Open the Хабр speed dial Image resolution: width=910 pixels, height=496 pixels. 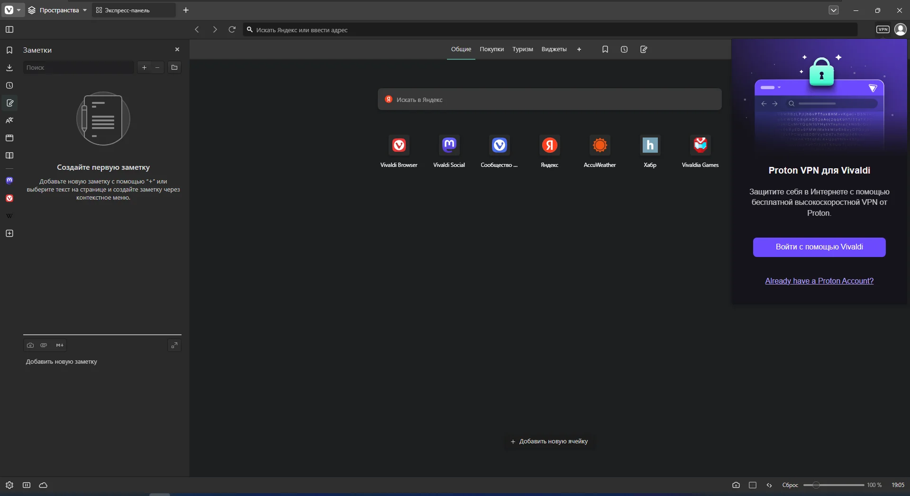click(650, 152)
